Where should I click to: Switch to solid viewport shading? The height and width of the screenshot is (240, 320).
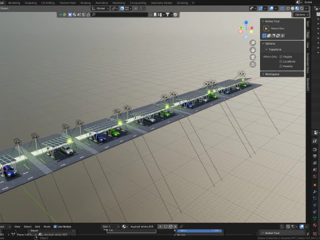pos(293,9)
